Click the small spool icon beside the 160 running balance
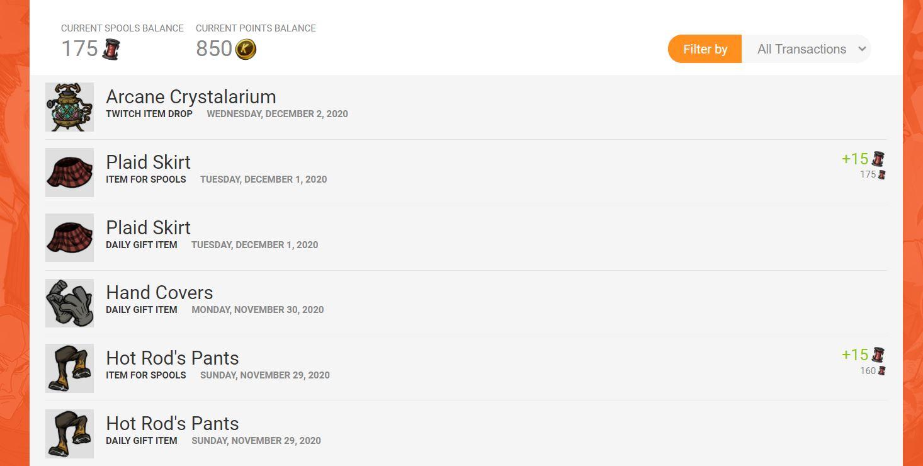 coord(882,371)
